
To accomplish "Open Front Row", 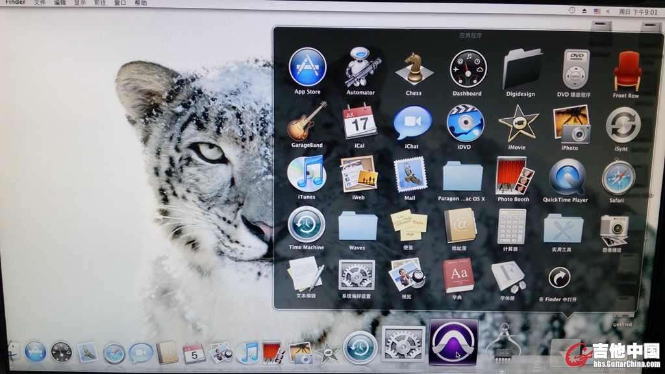I will tap(627, 71).
